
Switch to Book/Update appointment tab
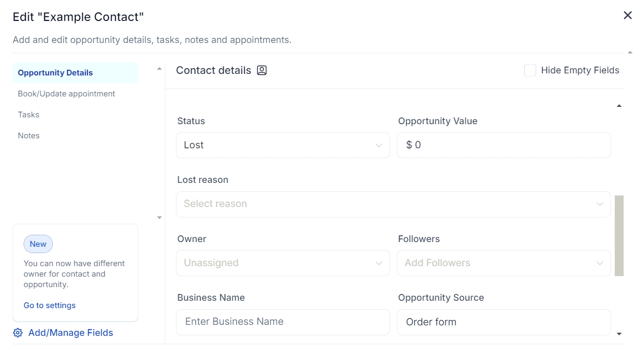tap(66, 94)
